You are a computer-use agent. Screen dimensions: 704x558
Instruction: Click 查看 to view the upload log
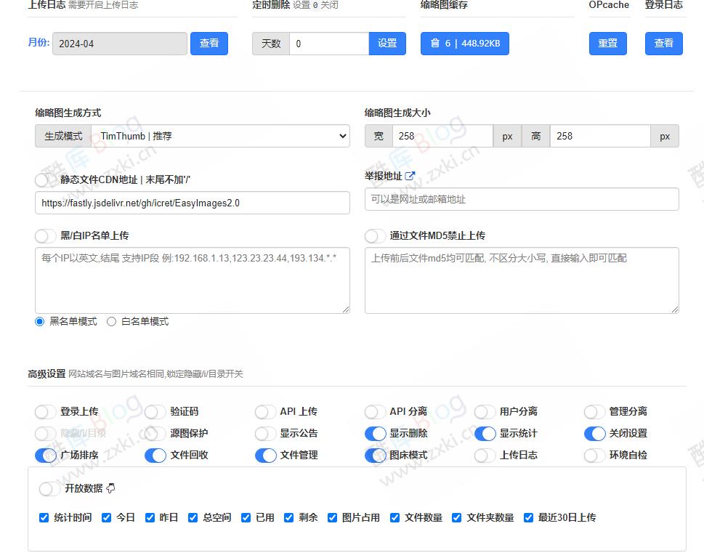tap(209, 44)
